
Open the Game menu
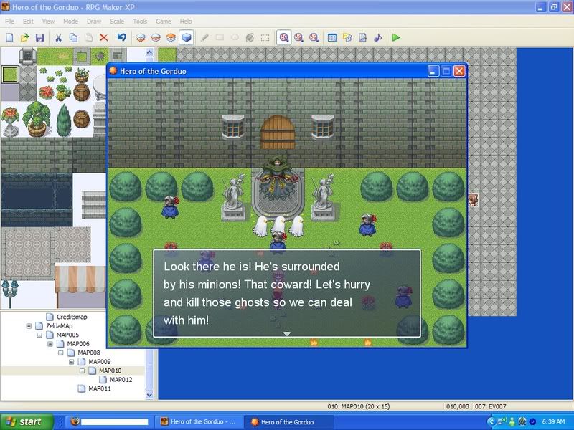pos(163,21)
